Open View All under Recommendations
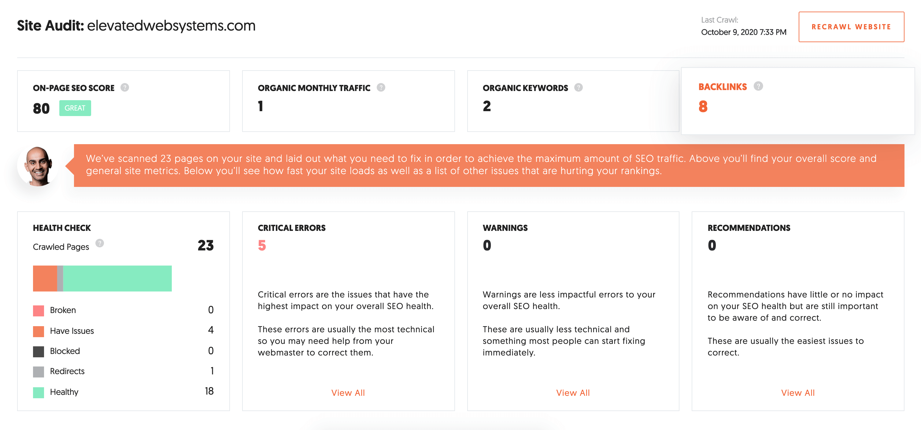Image resolution: width=921 pixels, height=430 pixels. point(798,392)
